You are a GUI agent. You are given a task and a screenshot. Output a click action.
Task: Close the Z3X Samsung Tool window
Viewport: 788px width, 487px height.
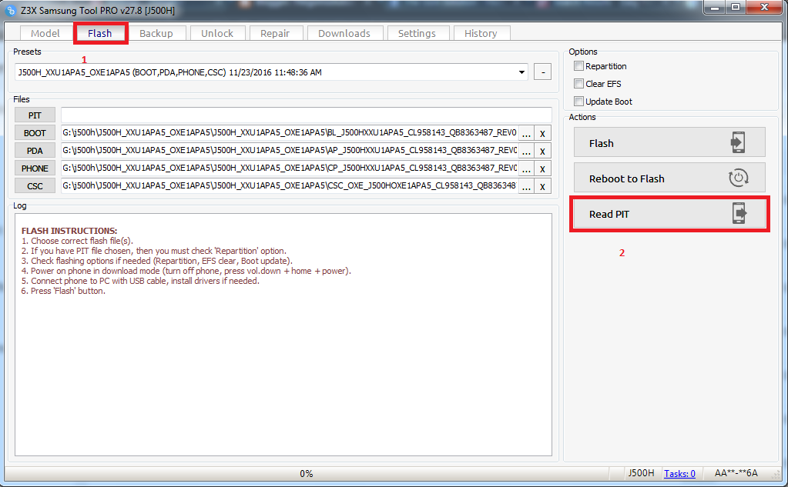[x=764, y=7]
